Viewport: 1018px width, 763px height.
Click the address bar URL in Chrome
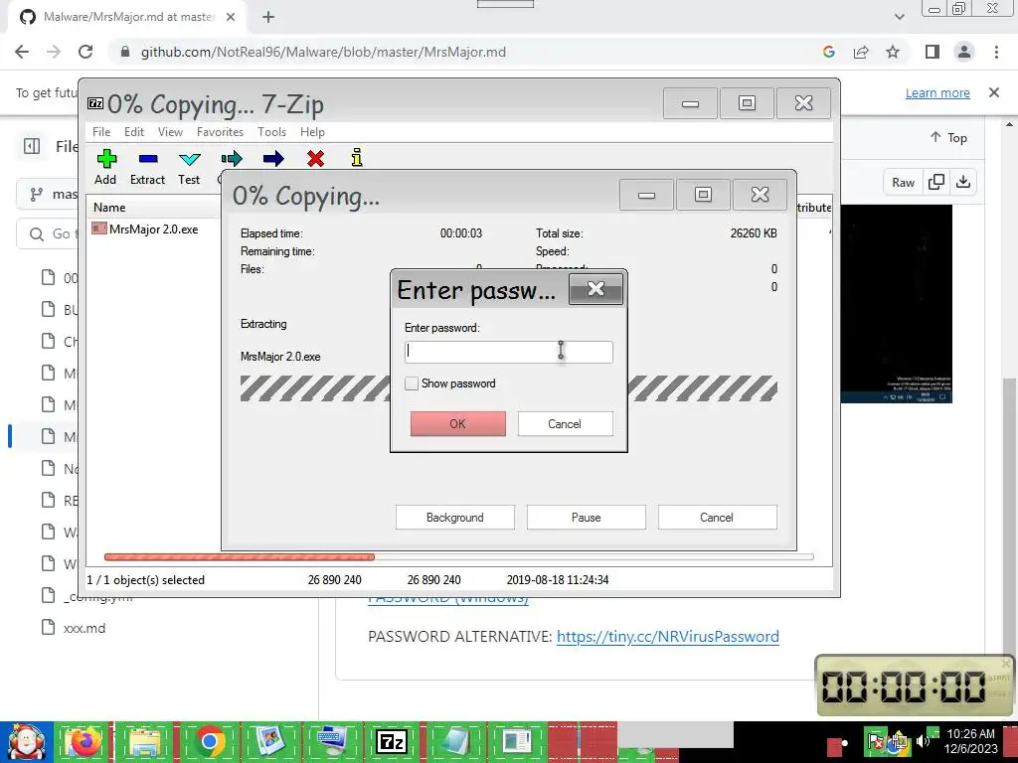click(323, 52)
